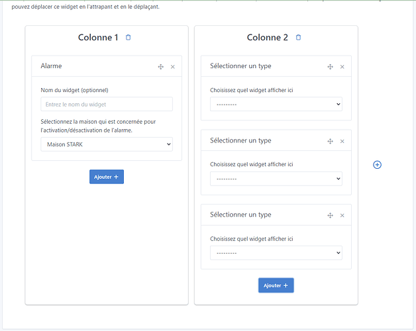Viewport: 416px width, 331px height.
Task: Click move icon of top Colonne 2 widget
Action: 330,67
